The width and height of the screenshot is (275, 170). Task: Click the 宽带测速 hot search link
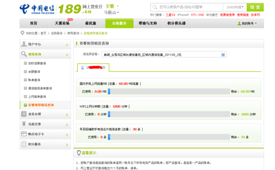pos(243,15)
